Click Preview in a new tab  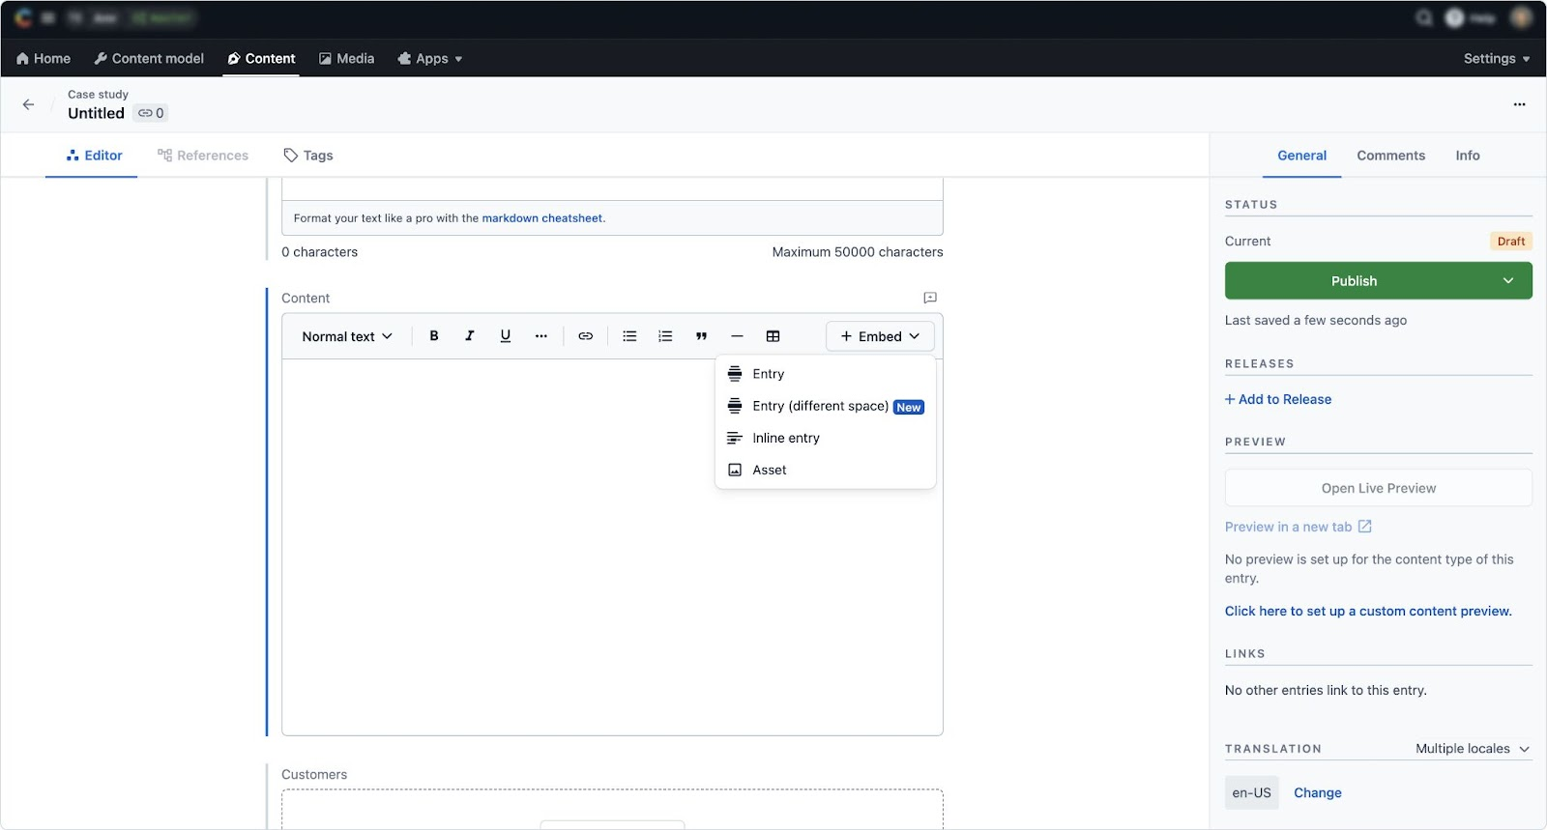coord(1299,527)
